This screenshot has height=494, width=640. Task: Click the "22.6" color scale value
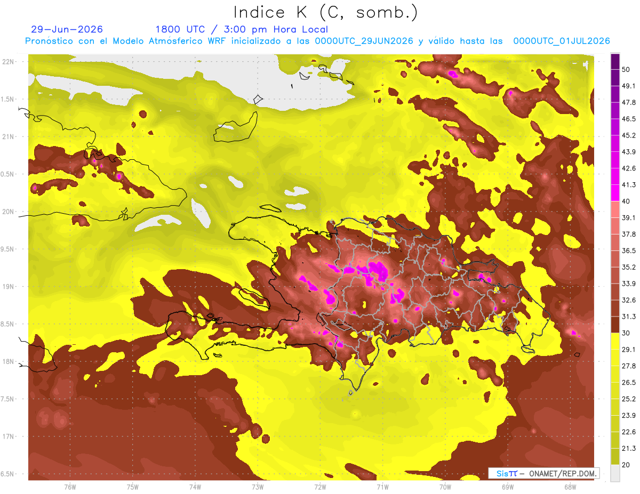tap(628, 432)
